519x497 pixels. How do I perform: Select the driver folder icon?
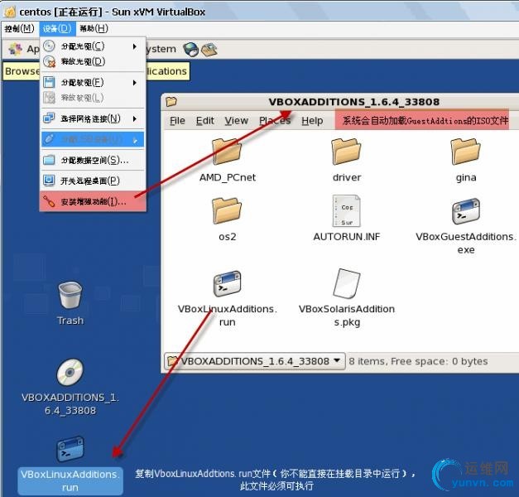(x=346, y=152)
